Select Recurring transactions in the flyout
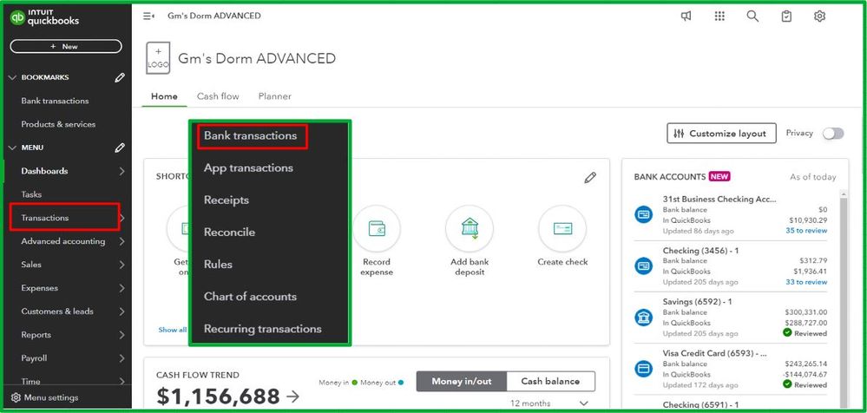Screen dimensions: 867x413 click(263, 329)
